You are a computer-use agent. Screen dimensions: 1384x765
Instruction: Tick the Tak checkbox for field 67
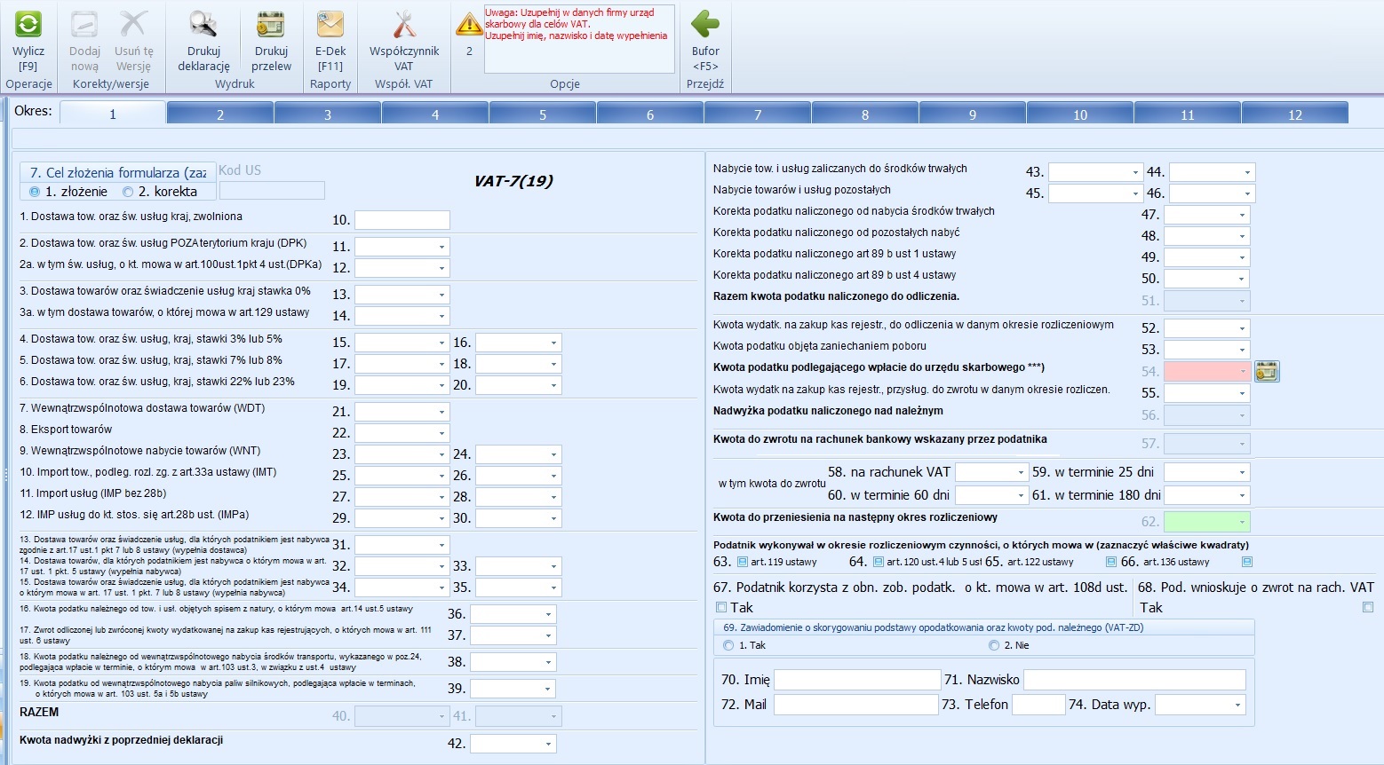(721, 608)
